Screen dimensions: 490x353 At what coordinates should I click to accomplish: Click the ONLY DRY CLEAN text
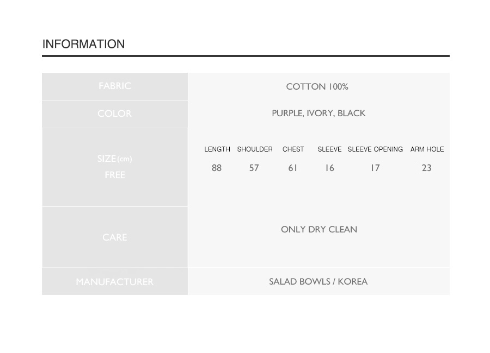[318, 230]
